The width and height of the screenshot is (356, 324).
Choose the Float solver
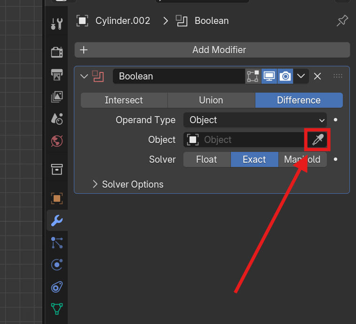coord(207,159)
